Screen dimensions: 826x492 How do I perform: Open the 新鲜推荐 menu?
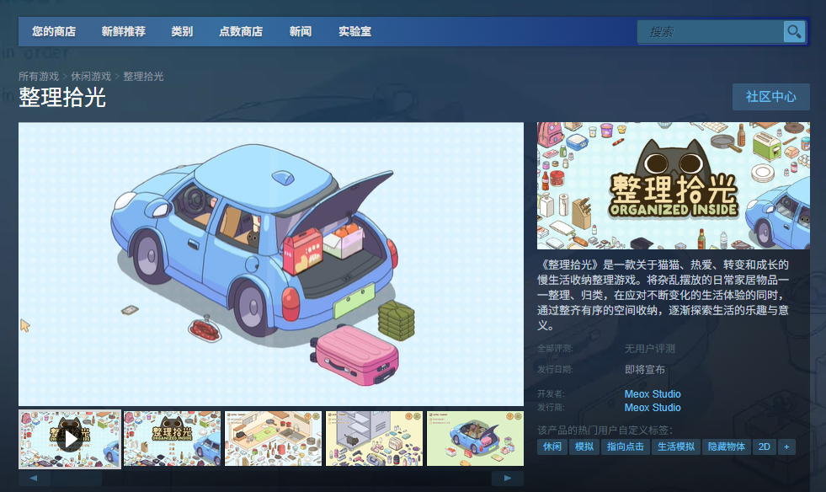[x=123, y=32]
